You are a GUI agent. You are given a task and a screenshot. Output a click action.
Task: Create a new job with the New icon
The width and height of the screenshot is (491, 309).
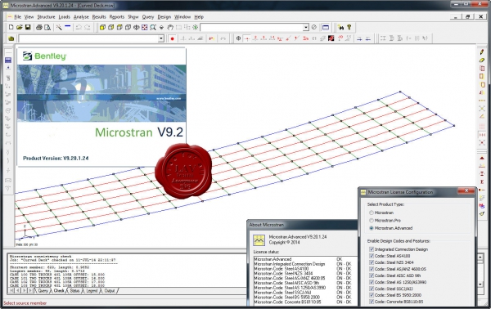[x=11, y=28]
